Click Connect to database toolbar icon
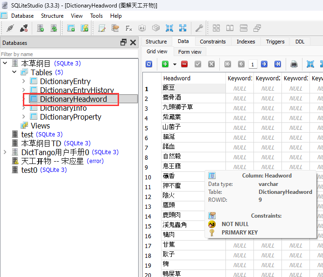The height and width of the screenshot is (277, 323). point(10,28)
